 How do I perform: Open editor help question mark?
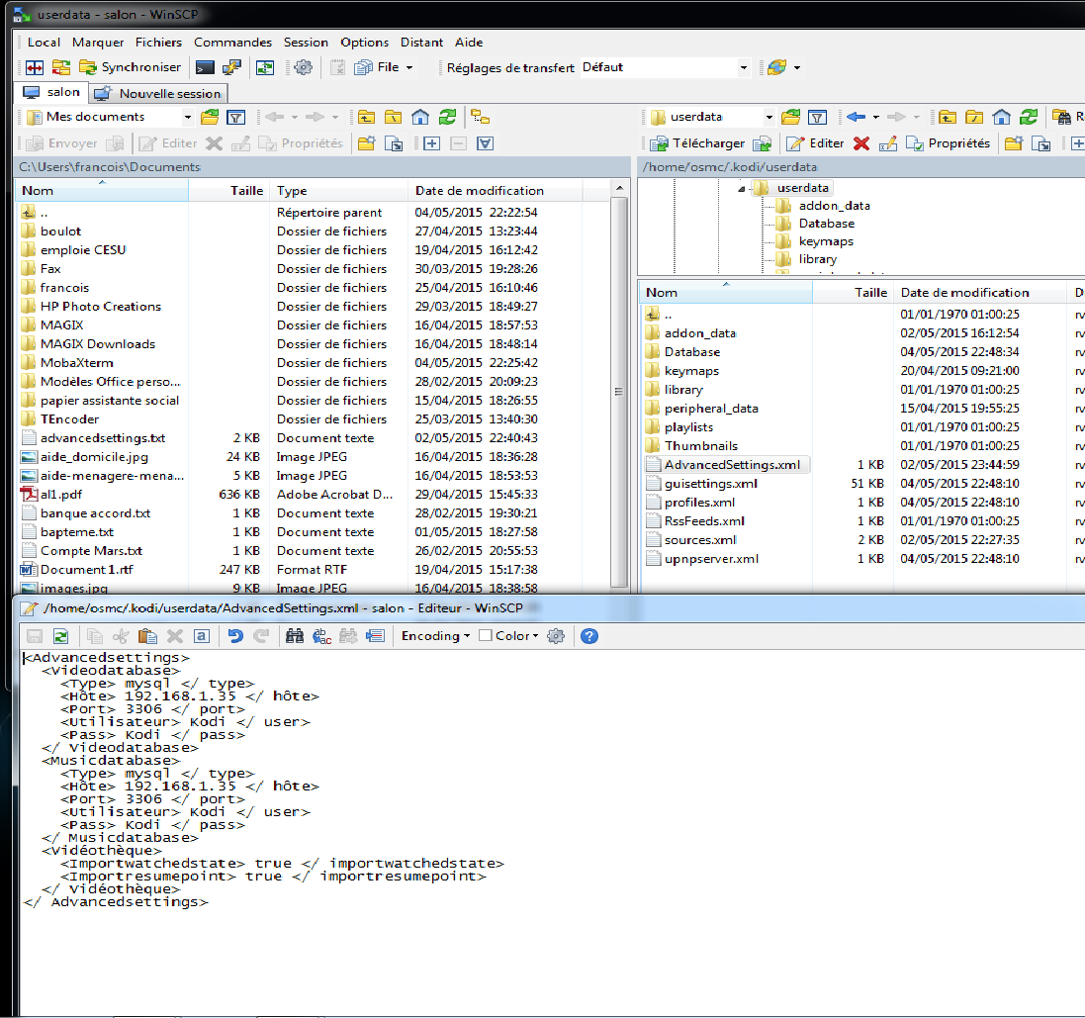pyautogui.click(x=589, y=636)
